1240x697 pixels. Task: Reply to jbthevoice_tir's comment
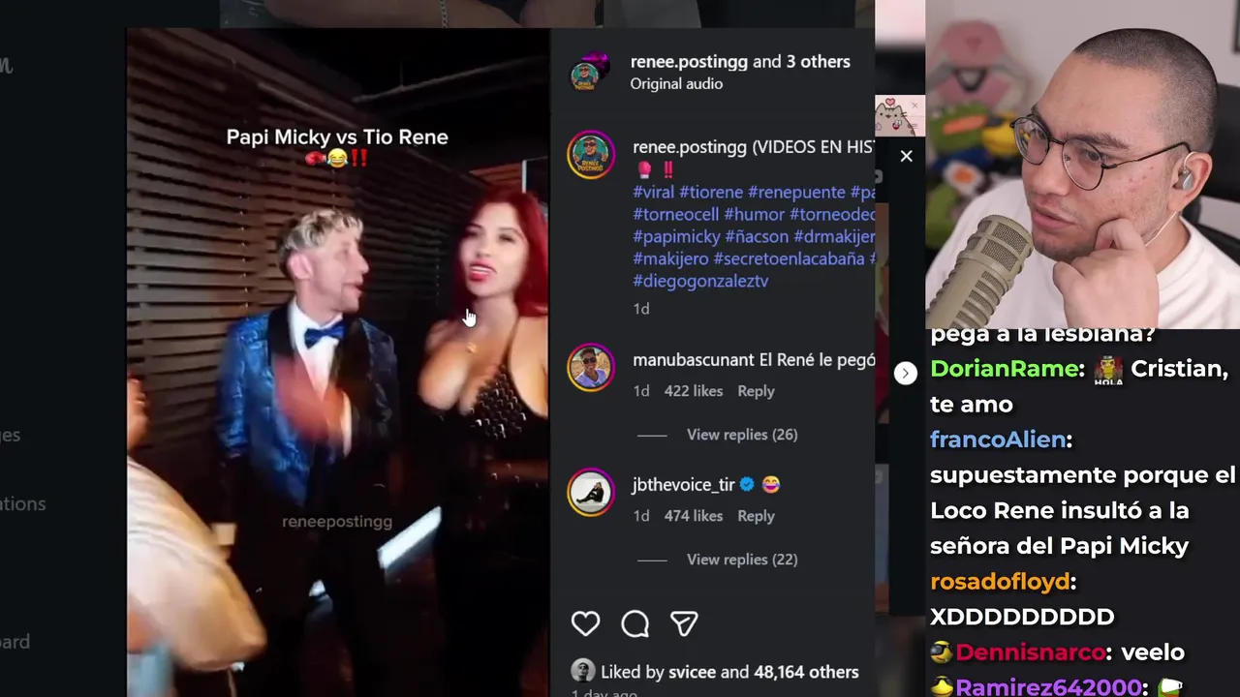pyautogui.click(x=756, y=516)
